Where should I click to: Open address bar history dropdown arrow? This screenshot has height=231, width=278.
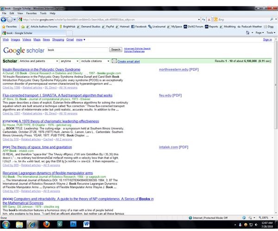pos(199,19)
